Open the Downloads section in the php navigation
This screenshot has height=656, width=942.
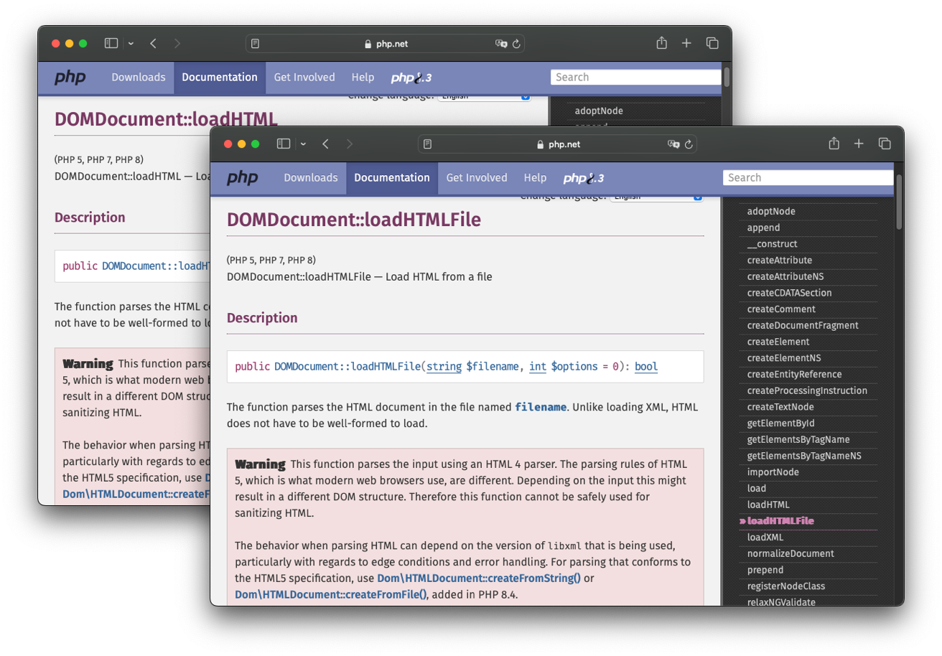tap(310, 177)
